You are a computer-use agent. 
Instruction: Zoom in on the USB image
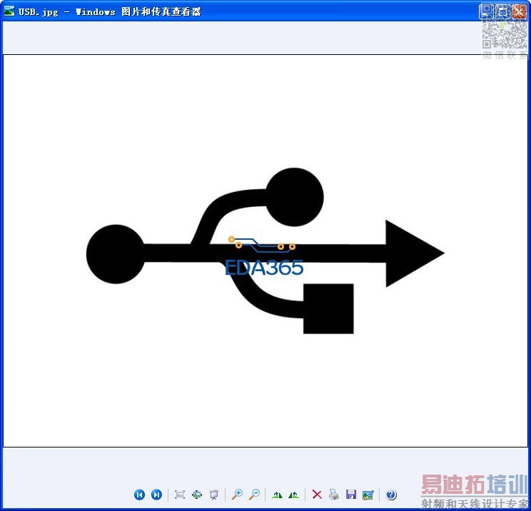[237, 495]
